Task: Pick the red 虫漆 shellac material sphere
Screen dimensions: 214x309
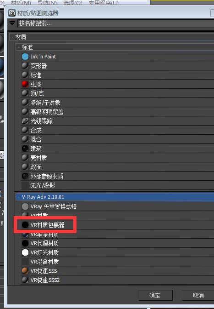Action: pyautogui.click(x=25, y=84)
